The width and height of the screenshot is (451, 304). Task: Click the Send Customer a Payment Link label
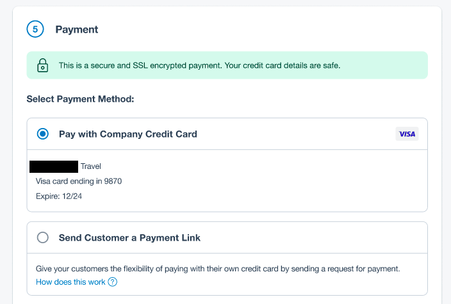click(x=129, y=237)
